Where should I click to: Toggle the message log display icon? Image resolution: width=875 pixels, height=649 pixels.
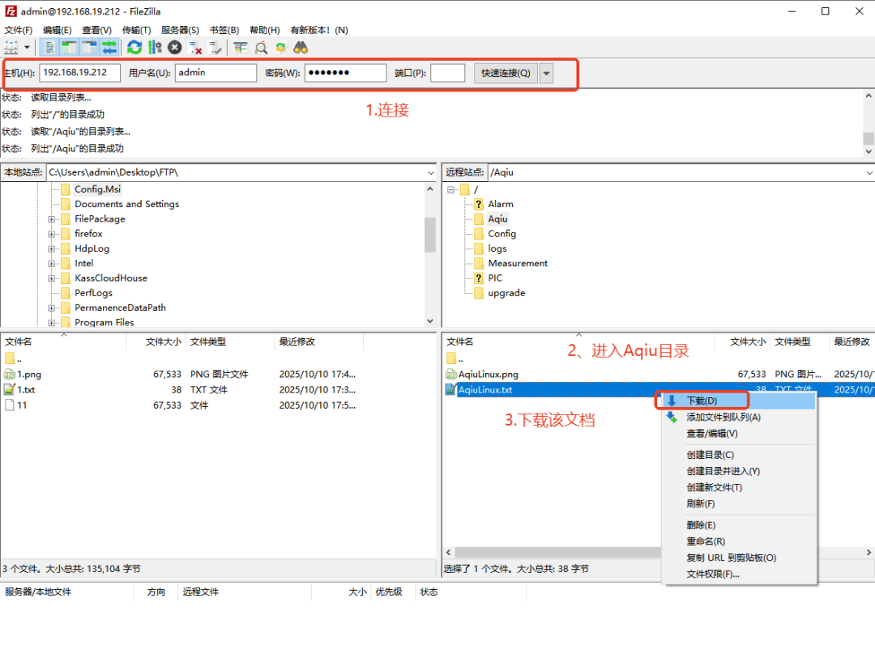[x=50, y=48]
